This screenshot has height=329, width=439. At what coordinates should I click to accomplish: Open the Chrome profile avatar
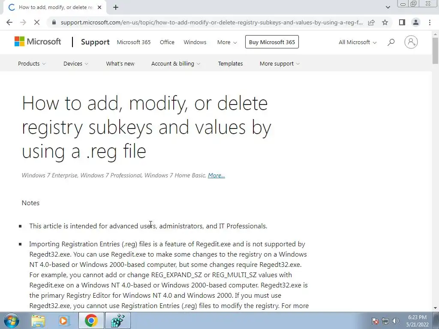[416, 22]
